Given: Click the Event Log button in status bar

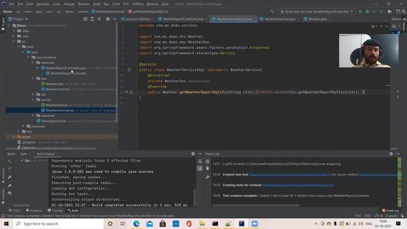Looking at the screenshot, I should click(x=390, y=211).
